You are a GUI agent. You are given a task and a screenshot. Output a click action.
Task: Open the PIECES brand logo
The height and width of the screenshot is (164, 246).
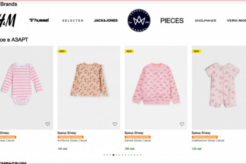click(172, 20)
